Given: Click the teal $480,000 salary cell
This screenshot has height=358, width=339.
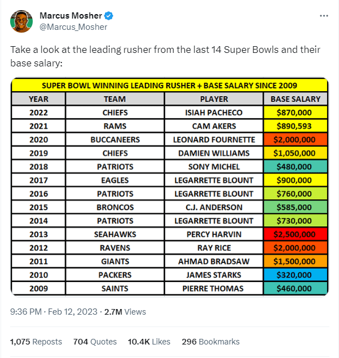Looking at the screenshot, I should click(295, 167).
